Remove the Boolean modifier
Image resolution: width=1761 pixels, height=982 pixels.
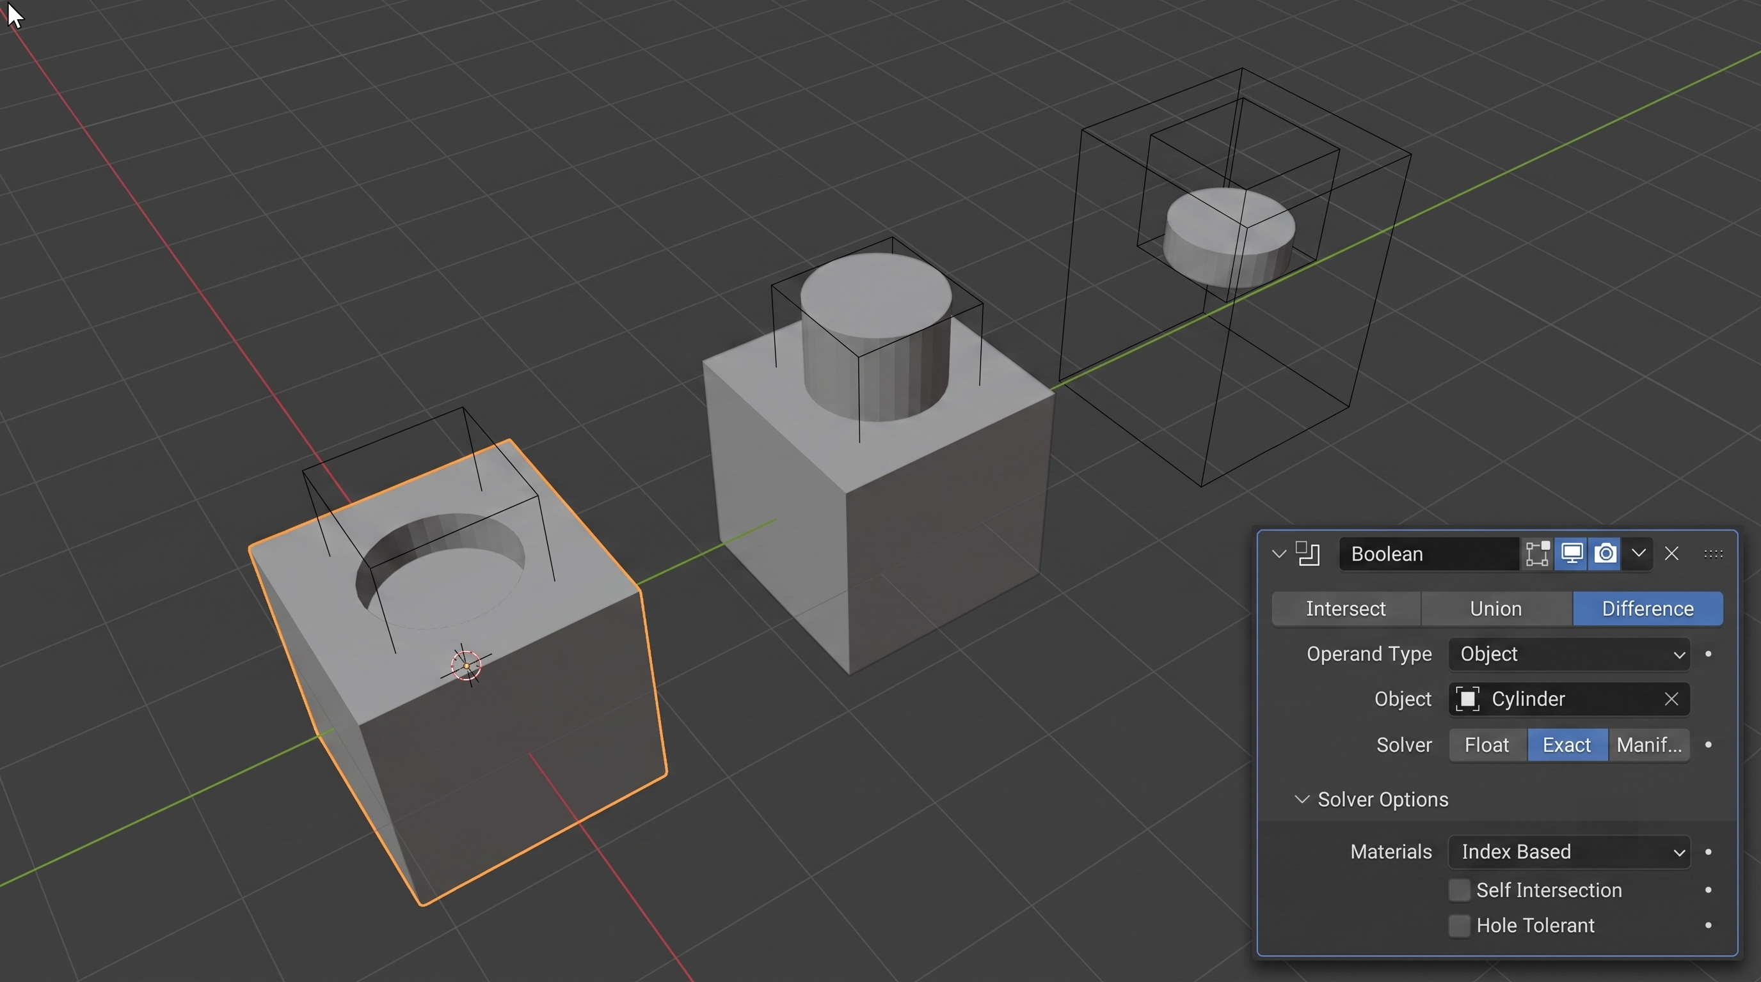[1671, 554]
